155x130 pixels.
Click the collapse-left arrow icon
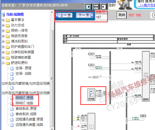point(104,7)
